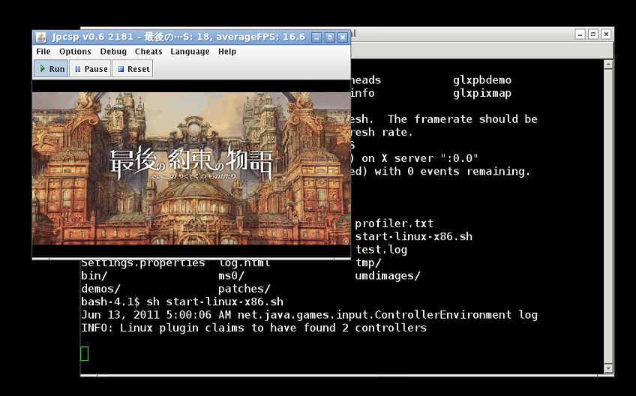Click the terminal vertical scrollbar track
This screenshot has width=636, height=396.
click(608, 216)
